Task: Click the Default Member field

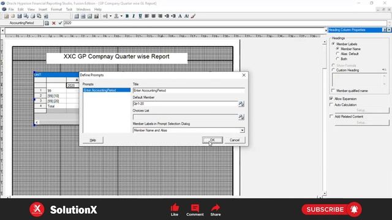Action: 185,103
